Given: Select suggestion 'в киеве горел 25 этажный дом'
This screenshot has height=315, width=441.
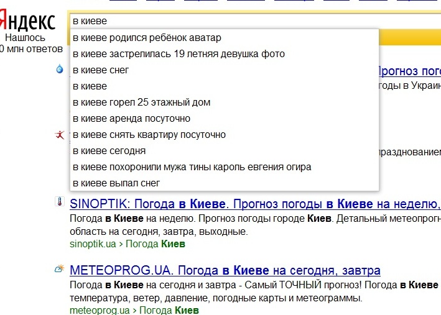Looking at the screenshot, I should pos(225,103).
